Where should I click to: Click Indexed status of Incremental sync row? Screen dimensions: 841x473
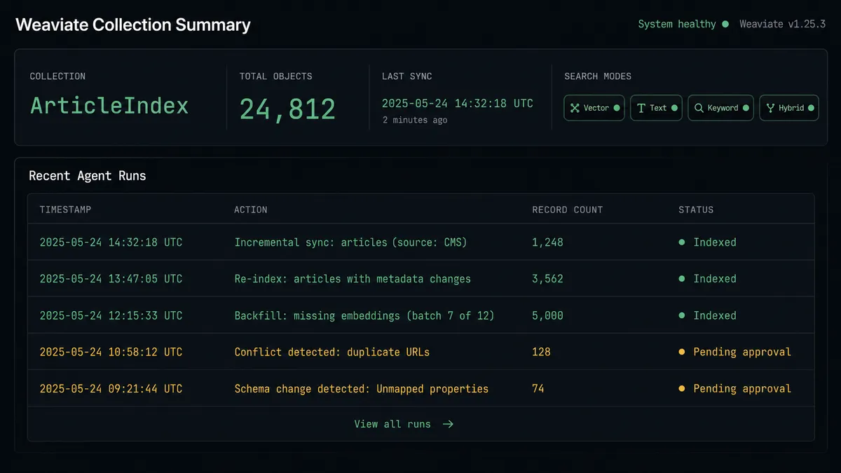tap(715, 242)
